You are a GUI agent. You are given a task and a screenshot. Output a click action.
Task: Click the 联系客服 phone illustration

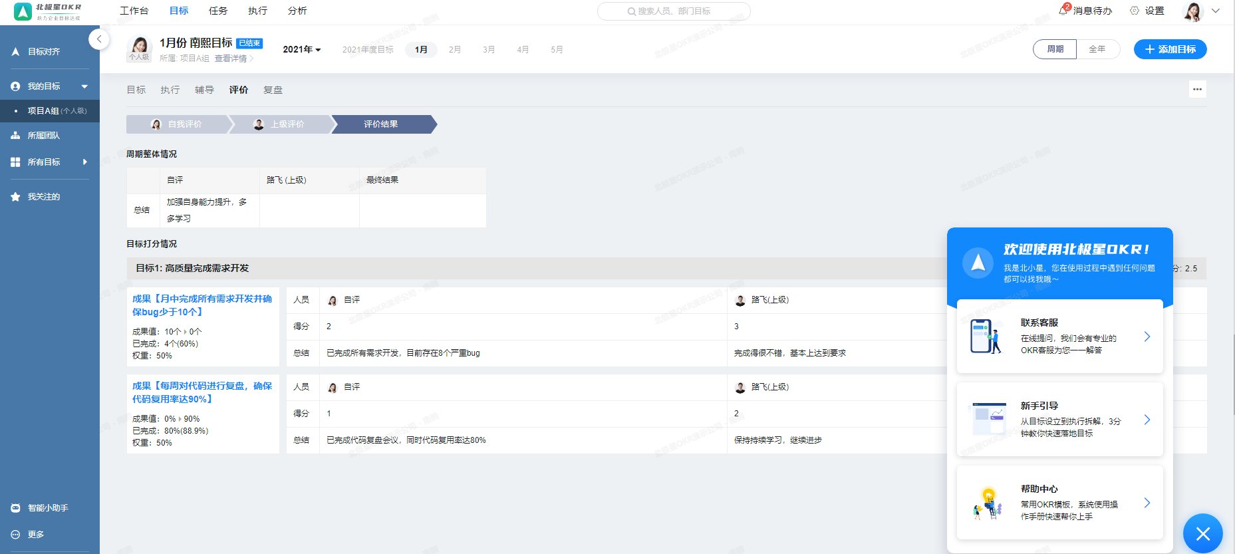(986, 336)
